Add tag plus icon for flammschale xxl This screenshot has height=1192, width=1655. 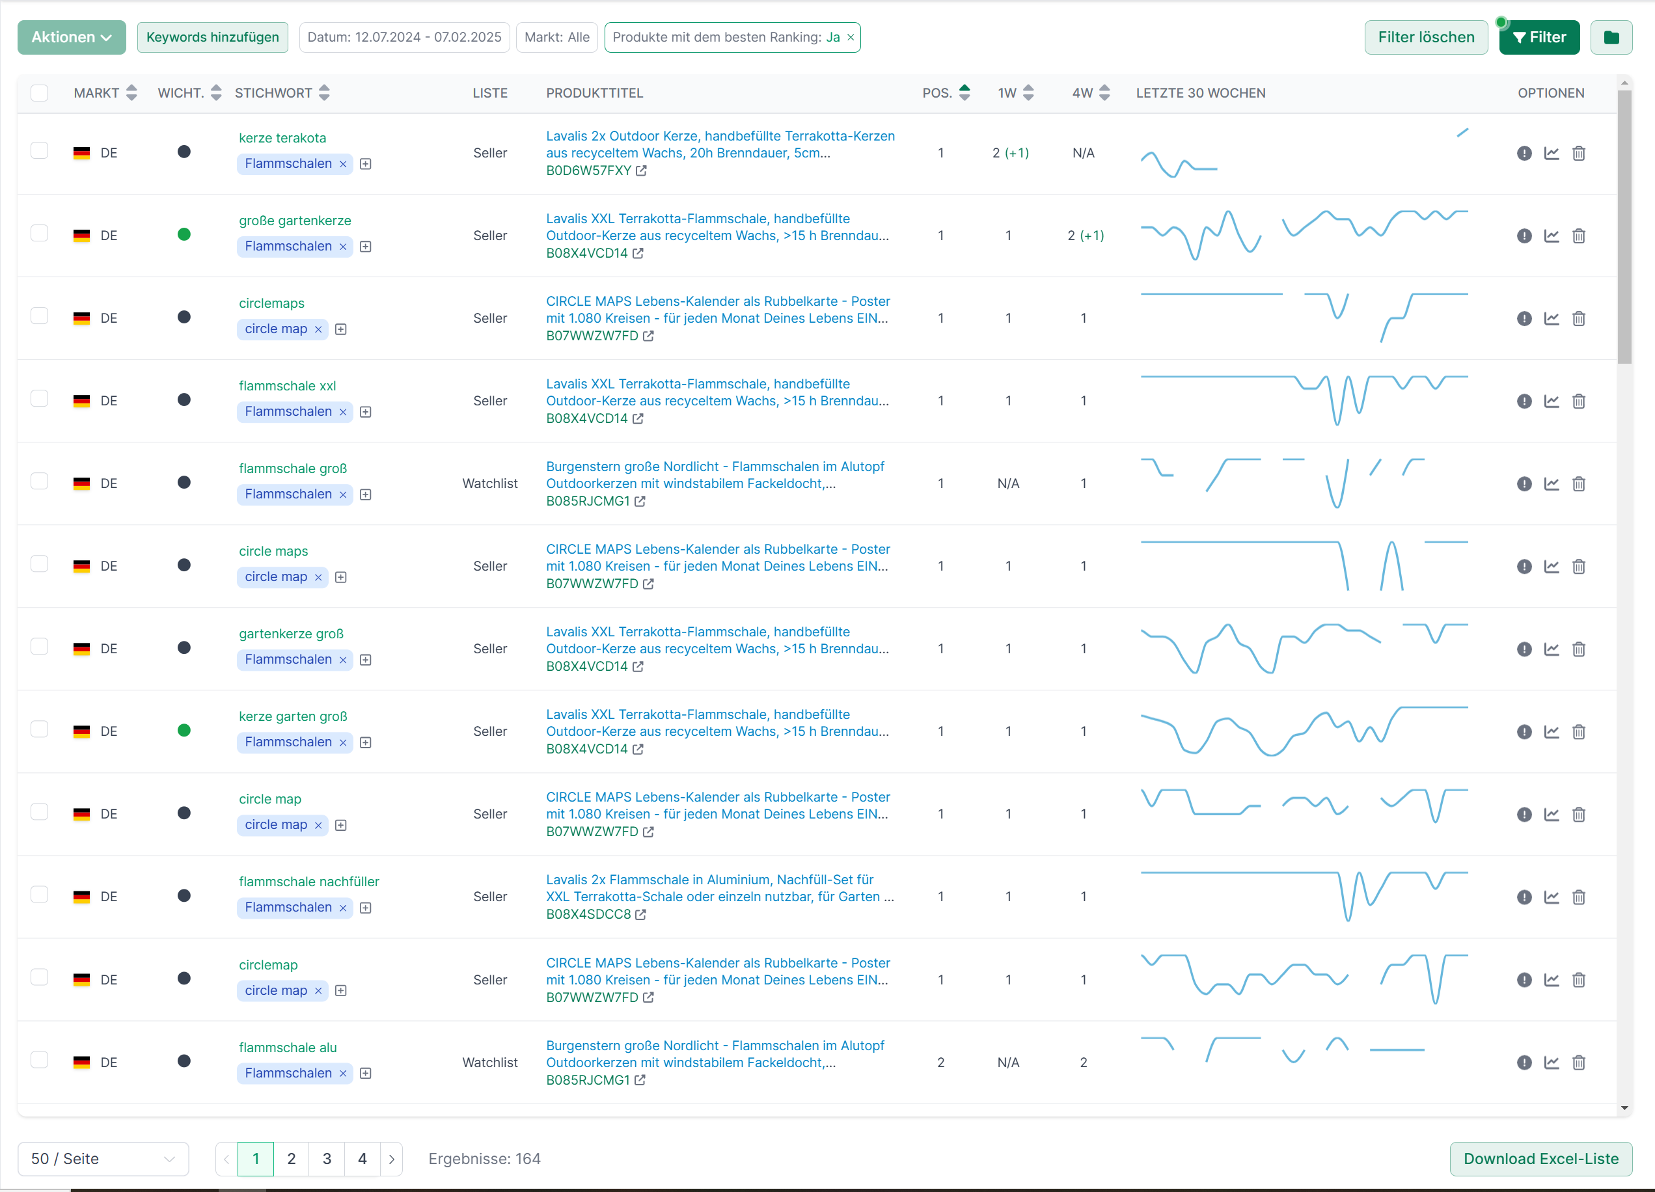click(366, 412)
